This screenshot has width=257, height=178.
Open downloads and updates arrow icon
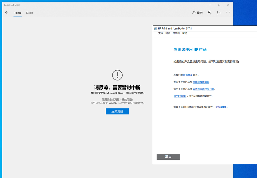[218, 13]
